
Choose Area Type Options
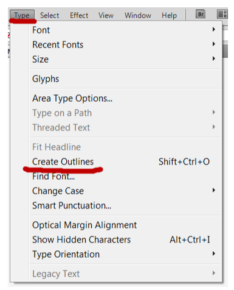click(x=125, y=98)
